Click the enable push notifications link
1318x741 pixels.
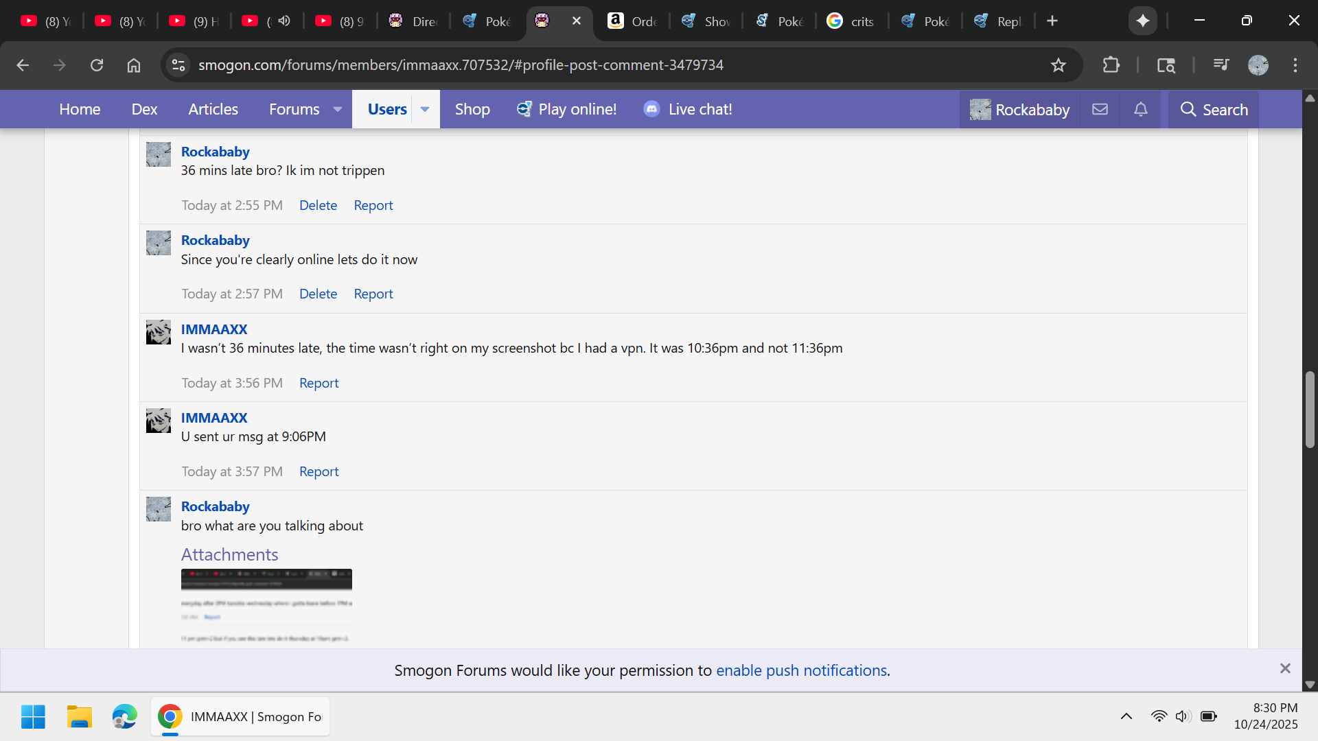coord(801,670)
